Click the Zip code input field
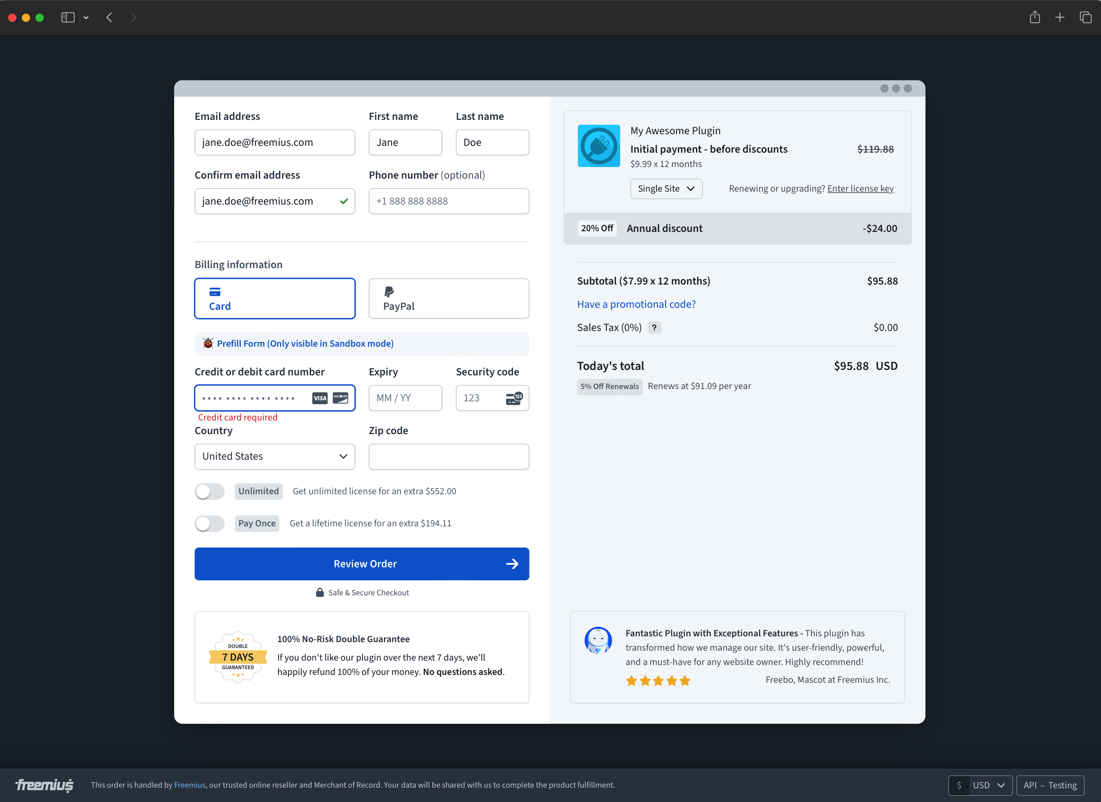 (x=449, y=456)
